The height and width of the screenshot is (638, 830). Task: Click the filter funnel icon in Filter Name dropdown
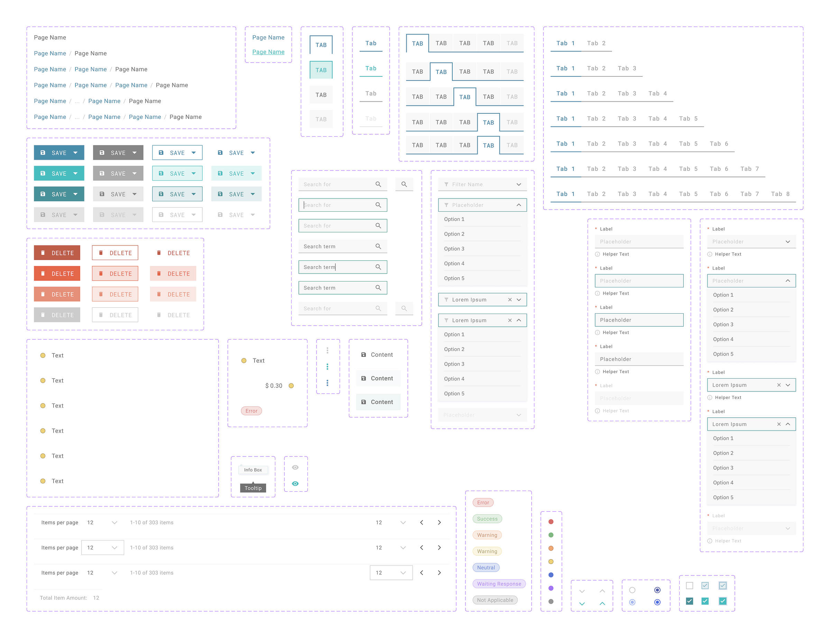[x=446, y=184]
